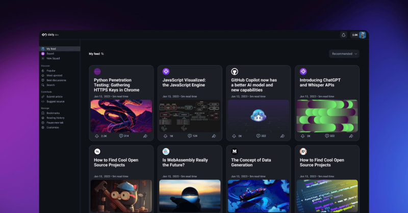This screenshot has width=408, height=213.
Task: Go to Popular posts
Action: [x=50, y=71]
